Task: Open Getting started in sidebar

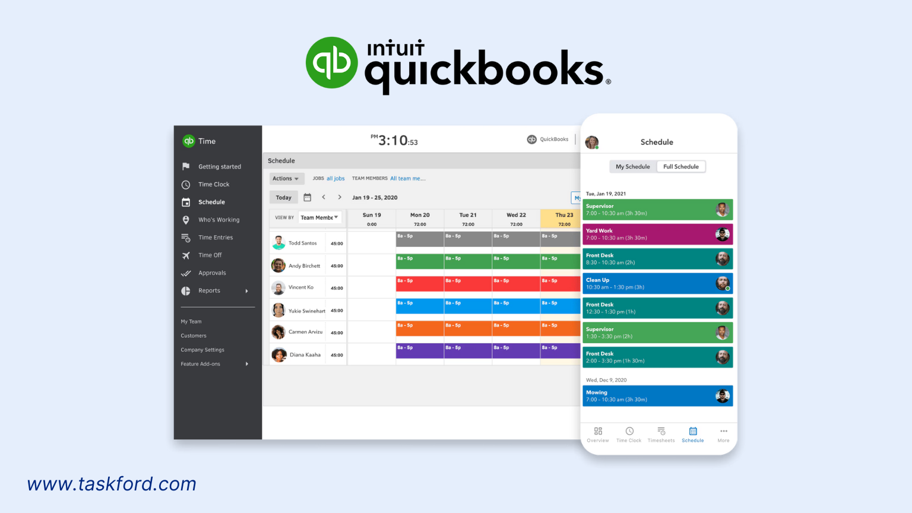Action: tap(220, 167)
